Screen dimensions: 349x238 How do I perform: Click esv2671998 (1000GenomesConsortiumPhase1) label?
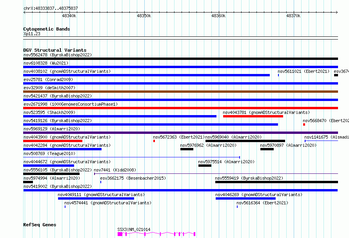71,104
